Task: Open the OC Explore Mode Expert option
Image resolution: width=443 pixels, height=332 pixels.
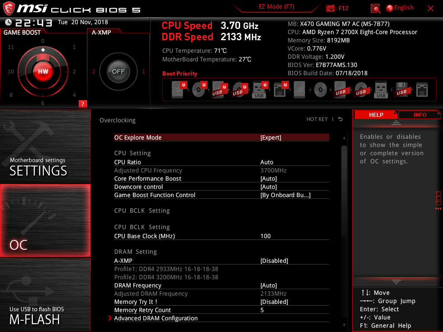Action: tap(221, 137)
